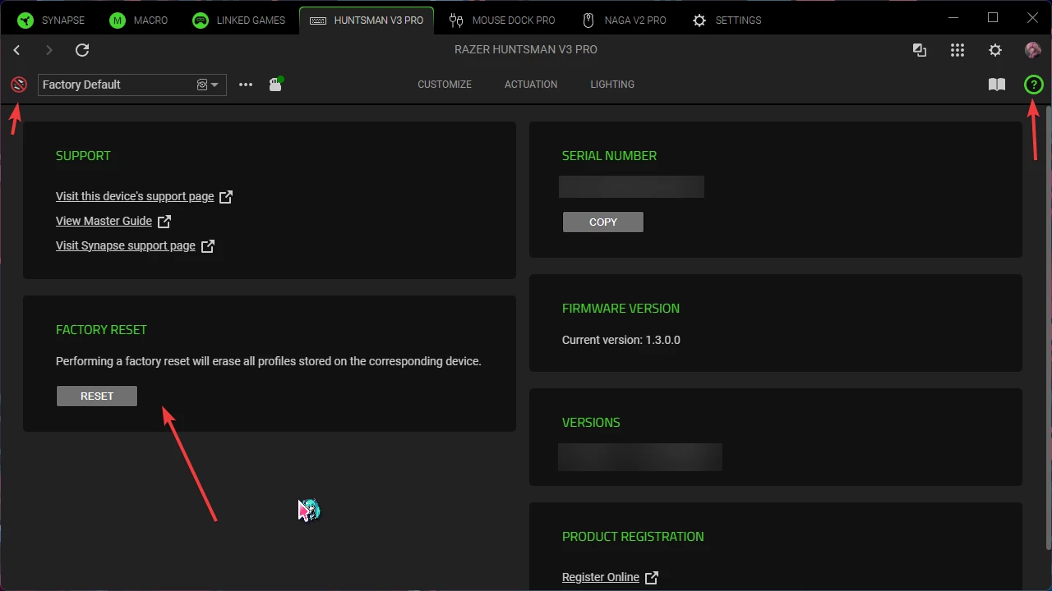Click the window overlay icon in header
Screen dimensions: 1052x591
[920, 50]
